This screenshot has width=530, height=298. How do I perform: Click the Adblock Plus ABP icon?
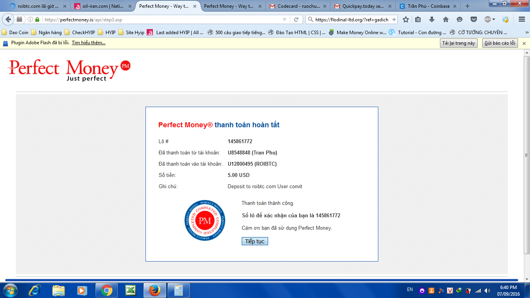click(488, 19)
